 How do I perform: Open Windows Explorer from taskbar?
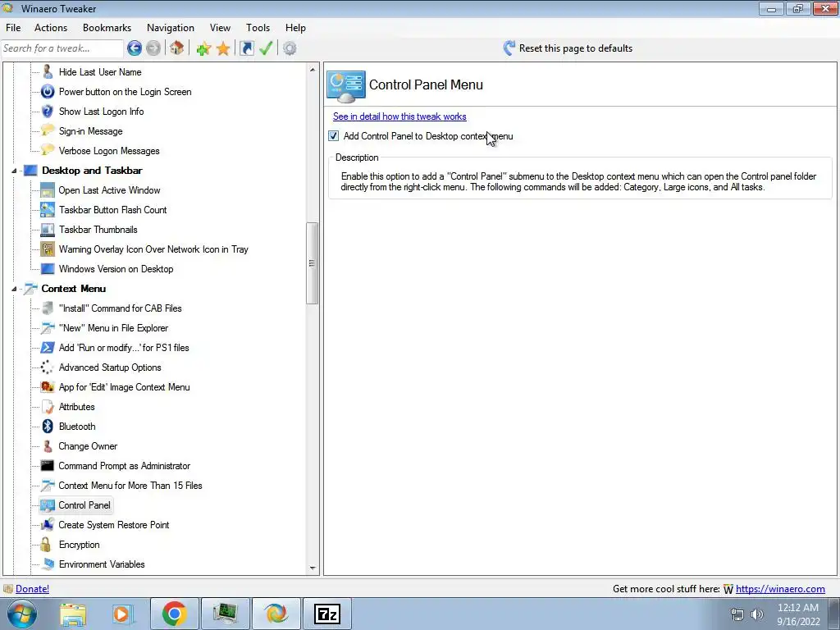coord(73,614)
